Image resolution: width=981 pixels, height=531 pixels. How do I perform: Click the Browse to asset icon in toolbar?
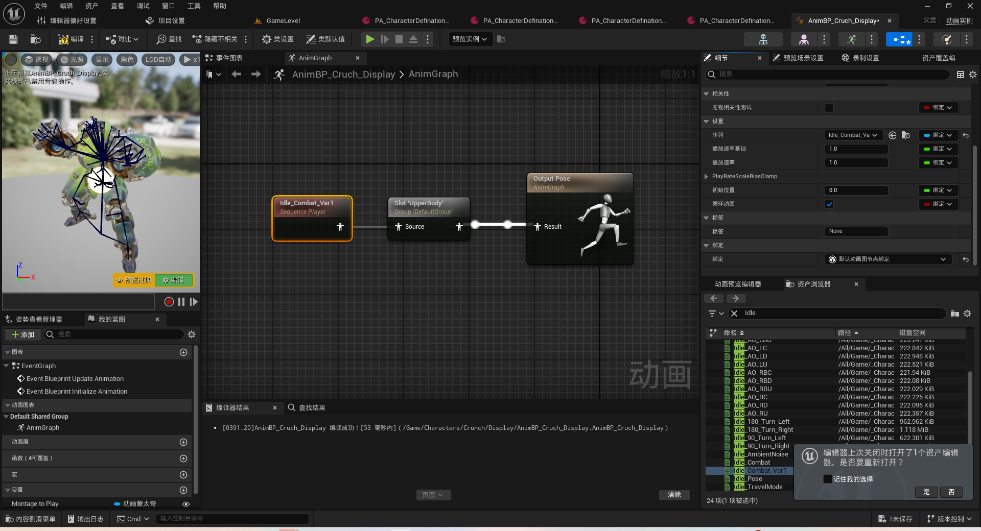point(35,39)
